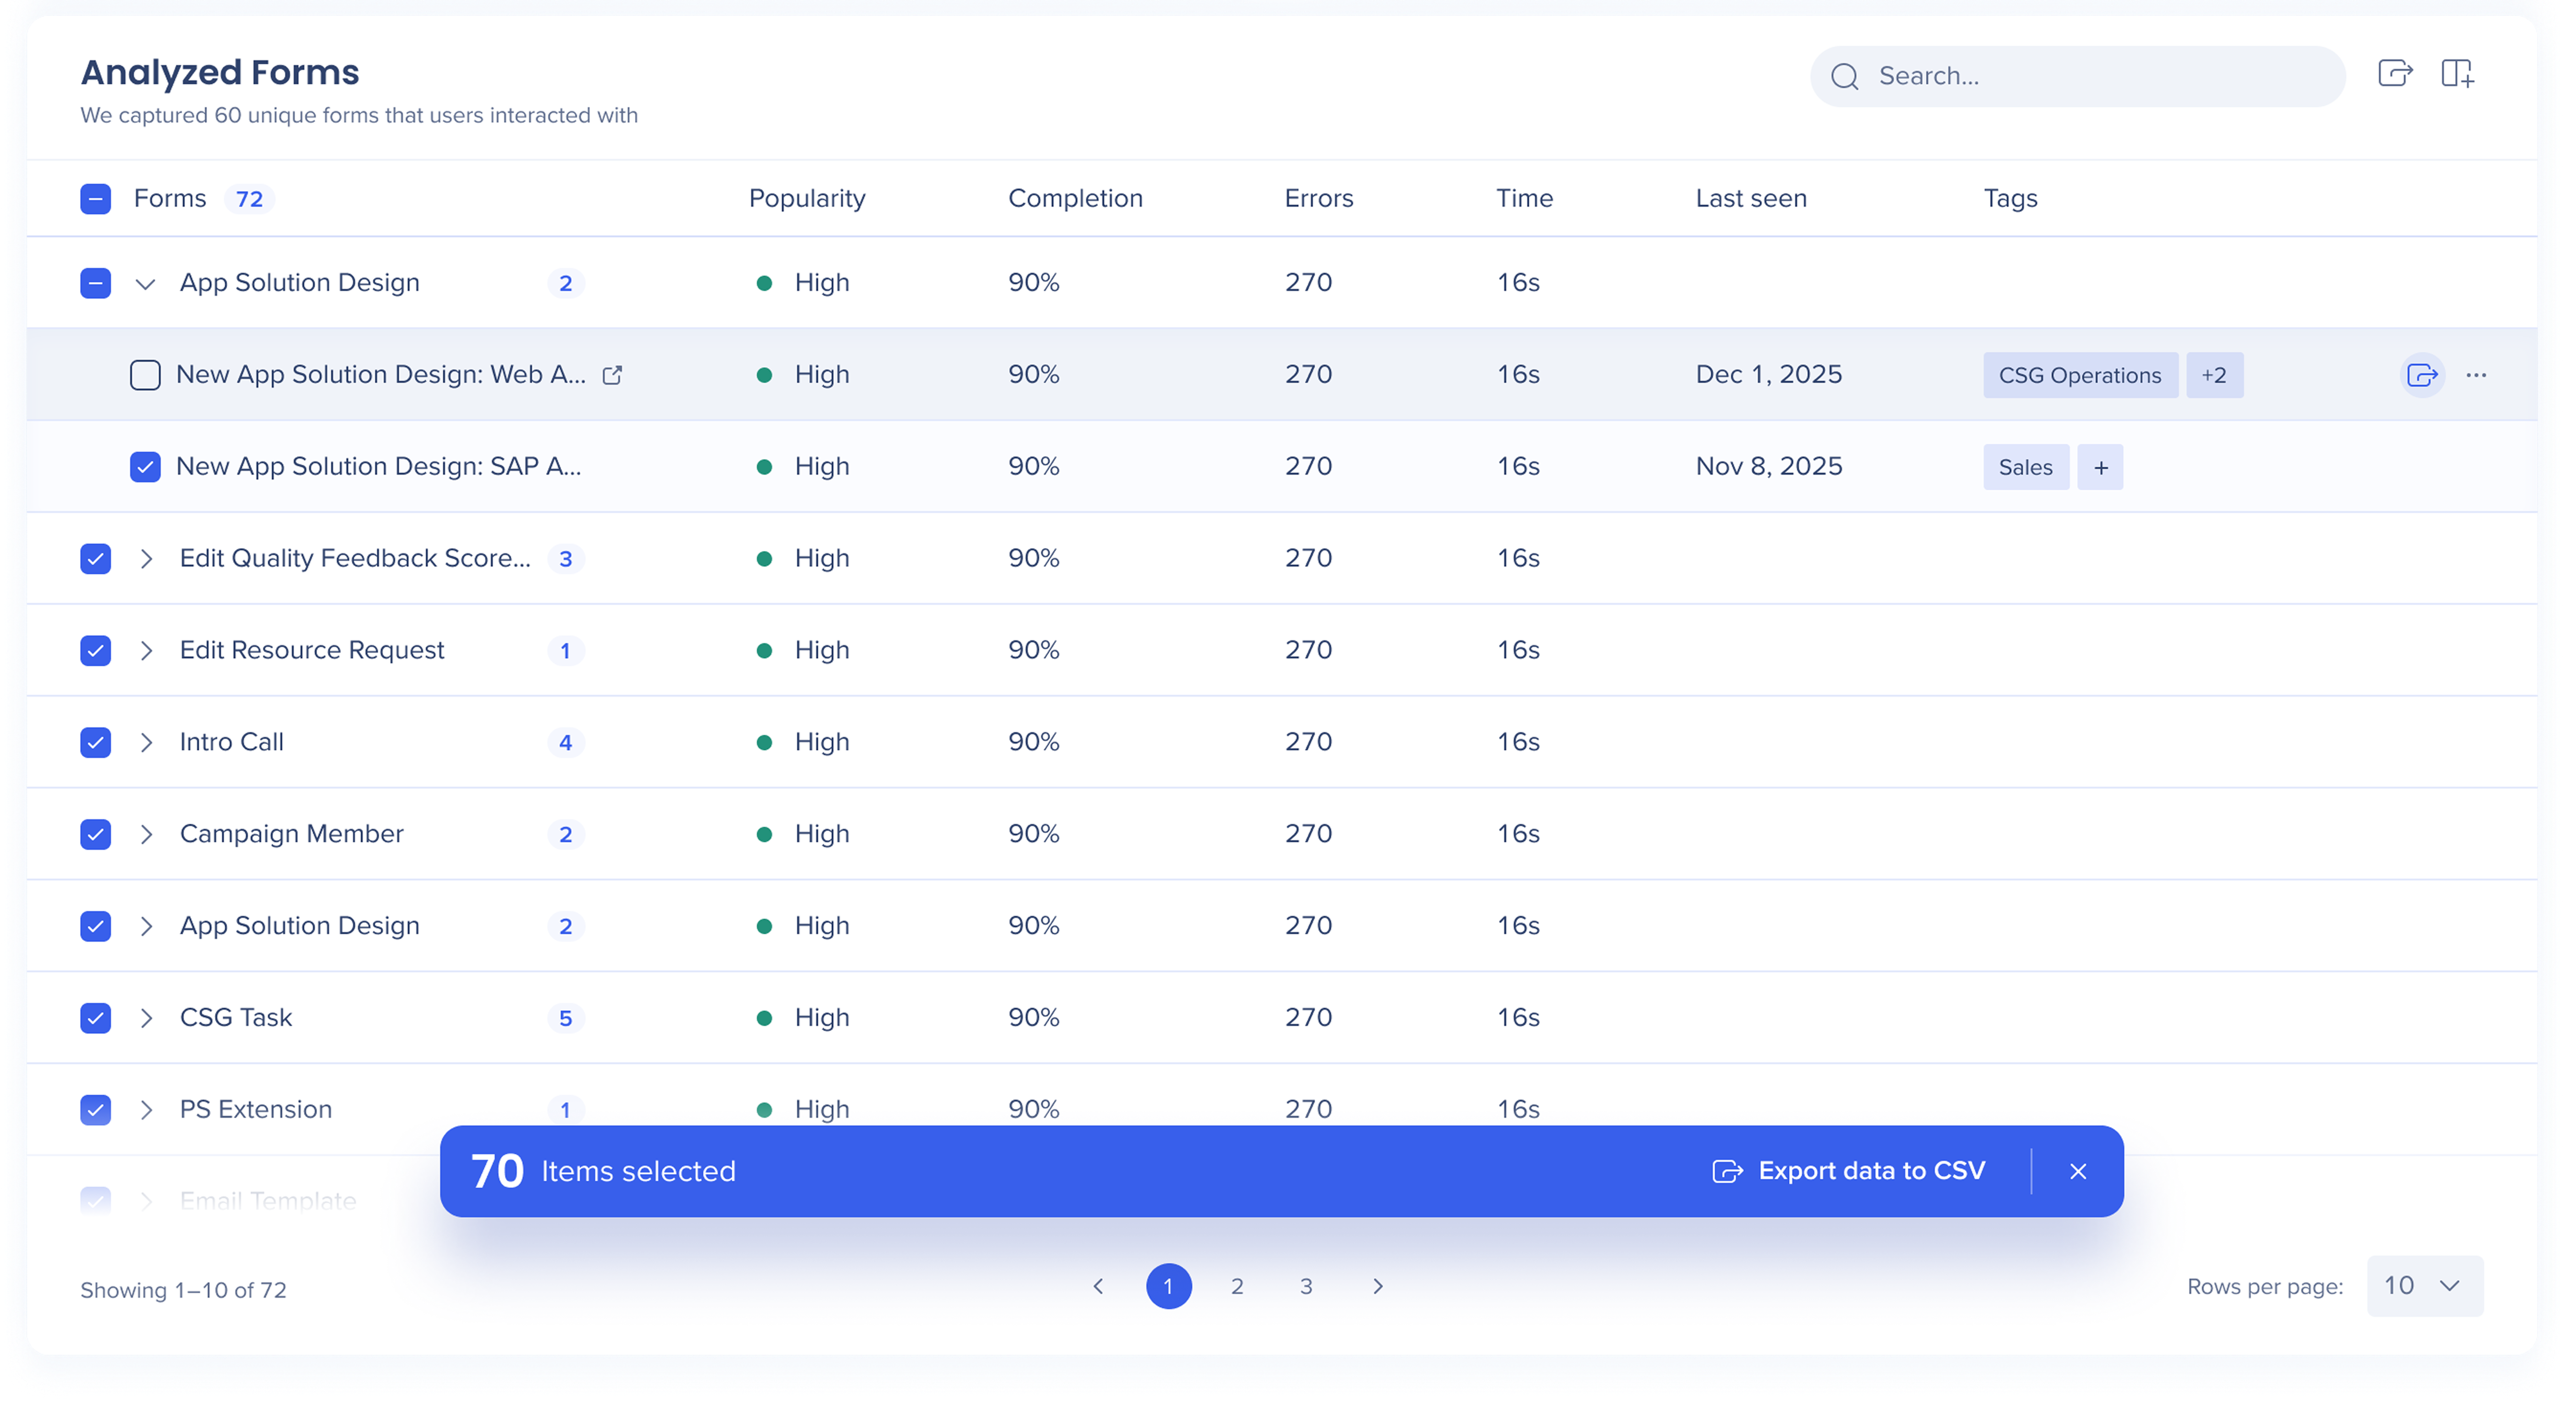The width and height of the screenshot is (2576, 1403).
Task: Click the +2 tags badge
Action: pyautogui.click(x=2214, y=375)
